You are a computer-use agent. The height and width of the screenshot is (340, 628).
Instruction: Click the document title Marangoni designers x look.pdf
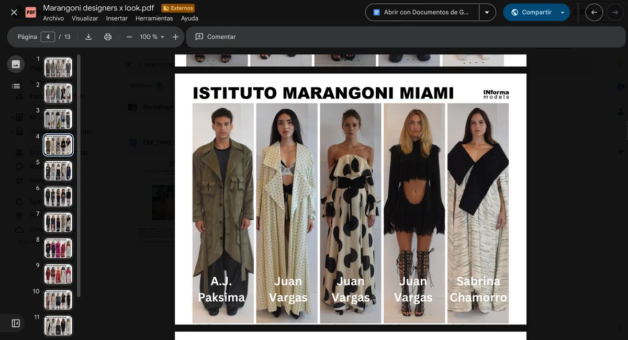click(98, 8)
